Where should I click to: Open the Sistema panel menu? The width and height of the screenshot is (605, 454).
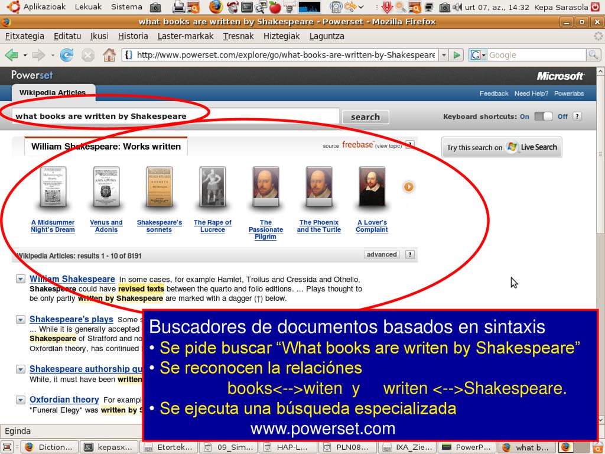[x=126, y=7]
